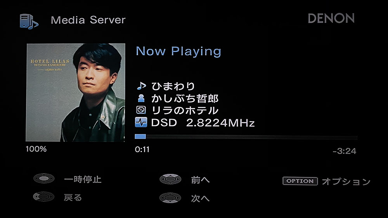Image resolution: width=388 pixels, height=218 pixels.
Task: Click the OPTION button badge
Action: click(300, 181)
